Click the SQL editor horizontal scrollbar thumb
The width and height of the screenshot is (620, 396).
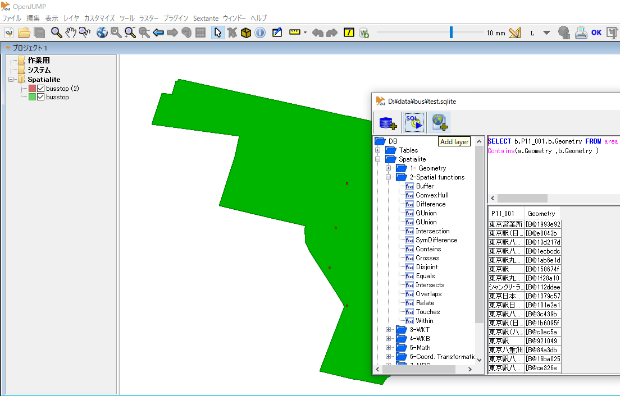click(522, 198)
